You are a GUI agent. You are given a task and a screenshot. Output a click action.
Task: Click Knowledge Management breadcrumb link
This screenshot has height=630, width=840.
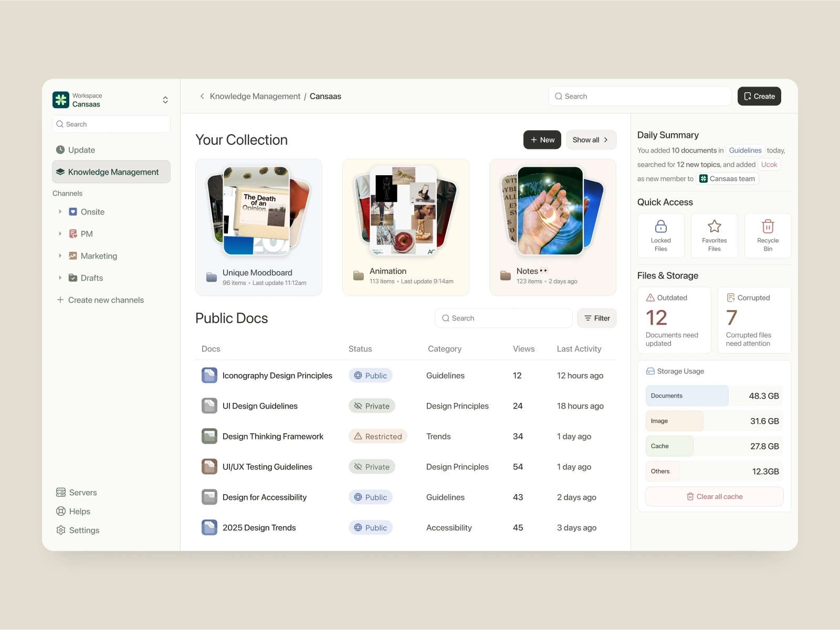(x=255, y=97)
